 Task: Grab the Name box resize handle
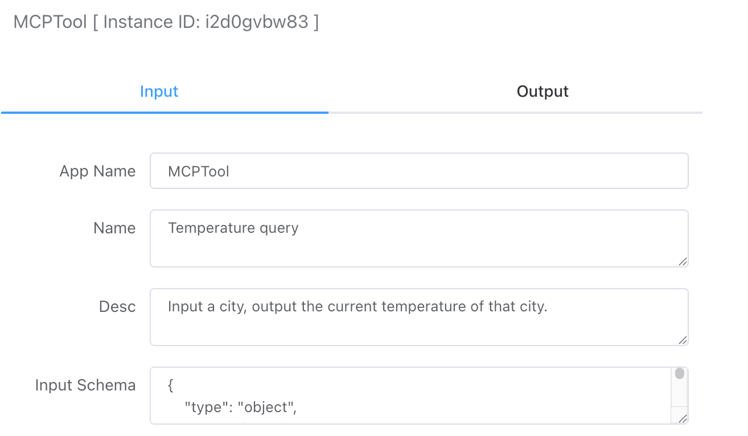click(683, 261)
